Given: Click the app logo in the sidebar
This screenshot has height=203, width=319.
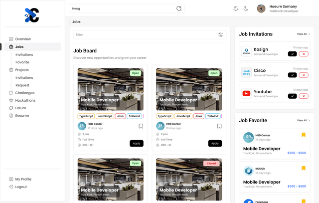Looking at the screenshot, I should tap(32, 15).
